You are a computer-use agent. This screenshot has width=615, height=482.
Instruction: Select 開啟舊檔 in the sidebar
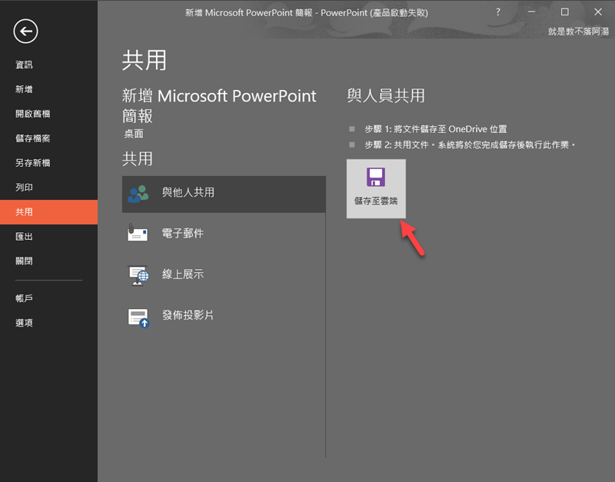[x=33, y=115]
